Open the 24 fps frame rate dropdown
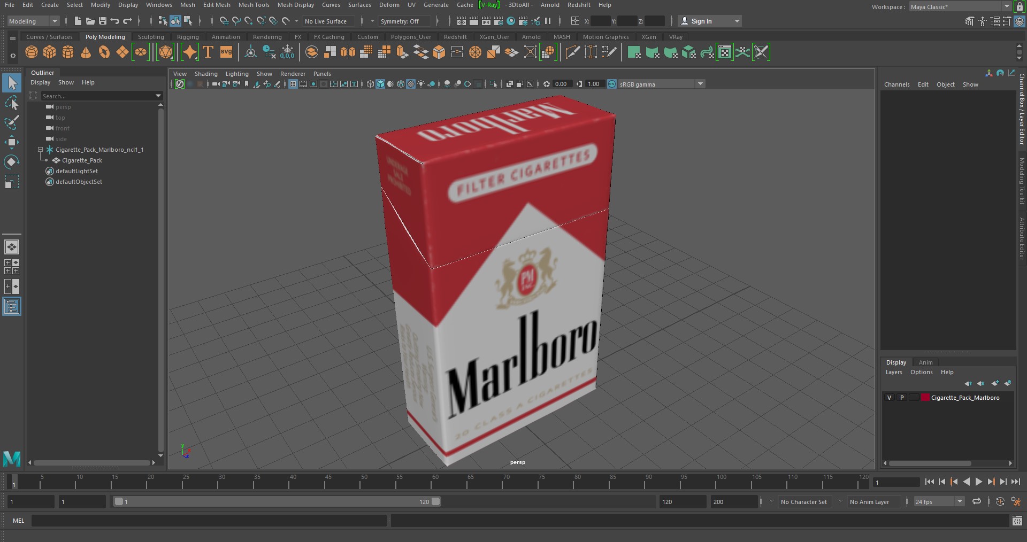The height and width of the screenshot is (542, 1027). point(939,501)
